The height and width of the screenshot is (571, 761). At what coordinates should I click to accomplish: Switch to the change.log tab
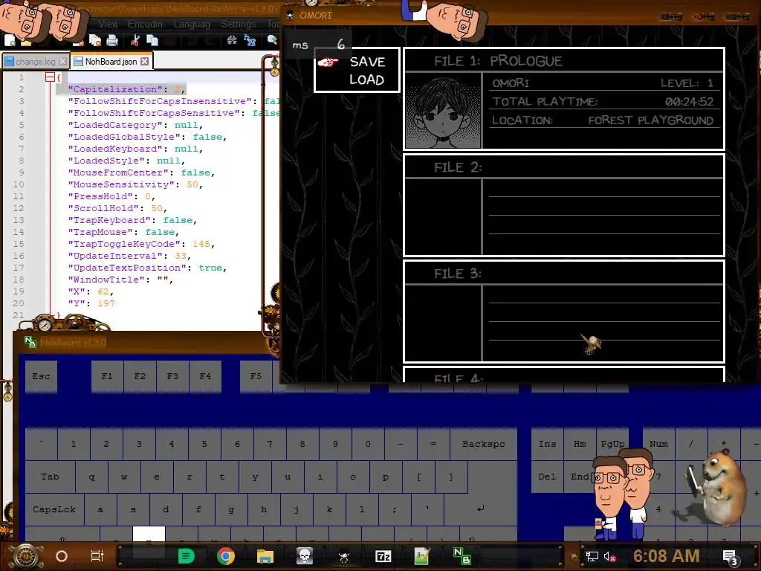35,62
